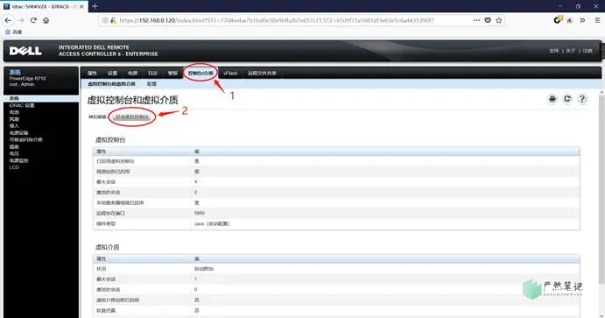Viewport: 605px width, 318px height.
Task: Open 风扇 in the left navigation
Action: (x=14, y=119)
